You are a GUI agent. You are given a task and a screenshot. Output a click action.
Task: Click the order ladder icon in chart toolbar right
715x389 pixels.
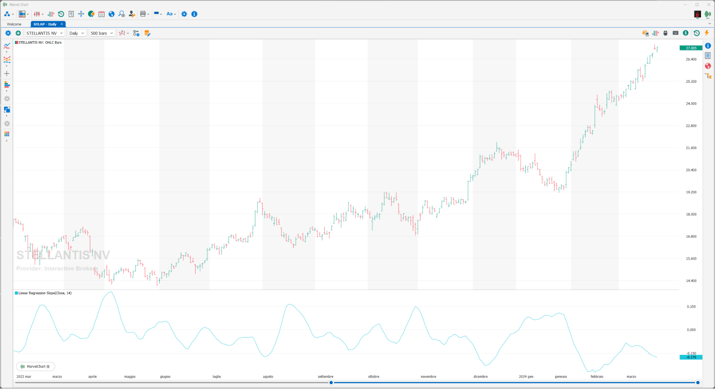655,33
